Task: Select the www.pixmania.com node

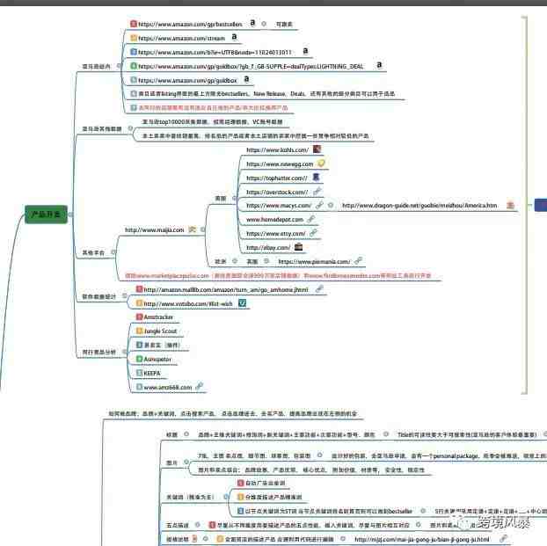Action: pyautogui.click(x=314, y=262)
